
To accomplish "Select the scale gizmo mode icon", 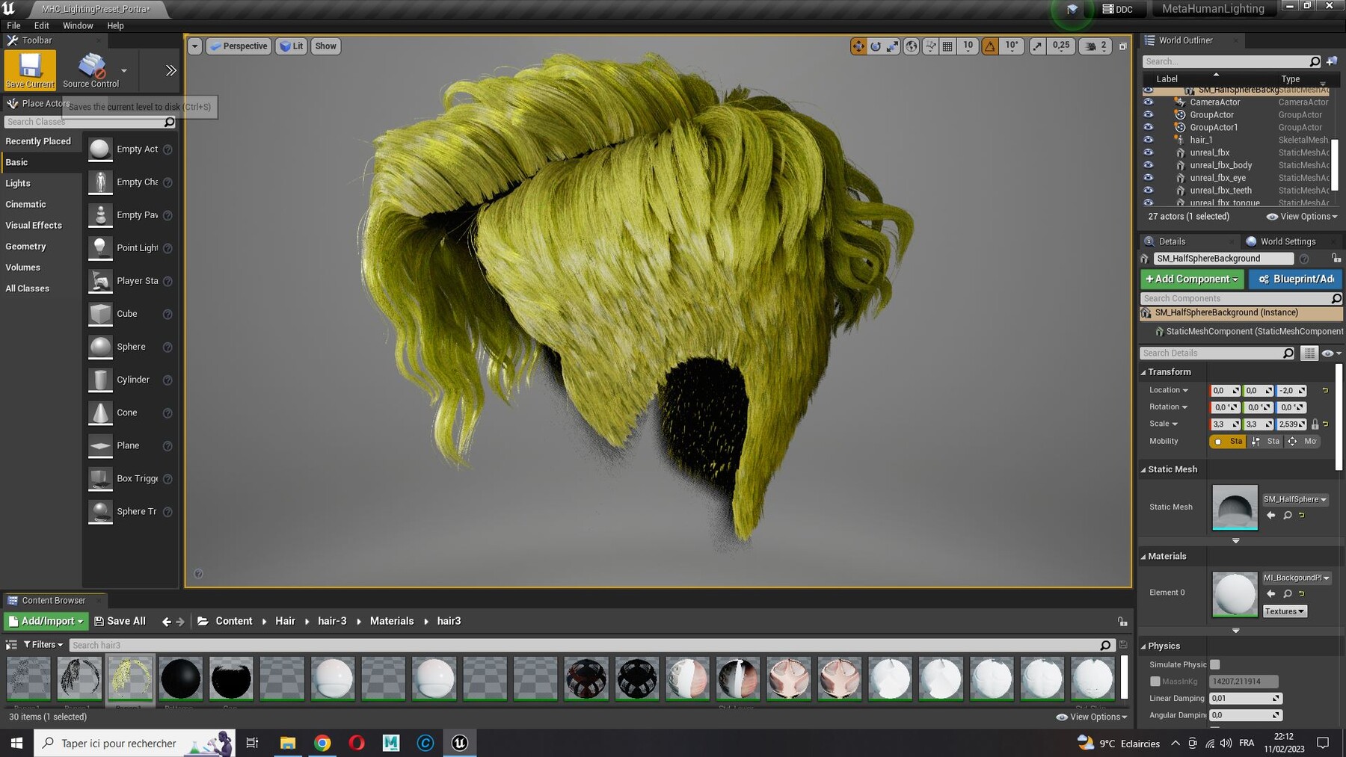I will pyautogui.click(x=893, y=46).
